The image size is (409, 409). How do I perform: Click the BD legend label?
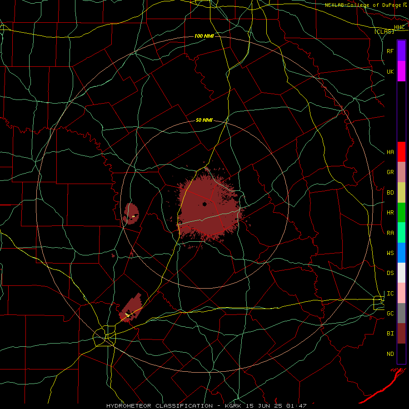click(390, 193)
